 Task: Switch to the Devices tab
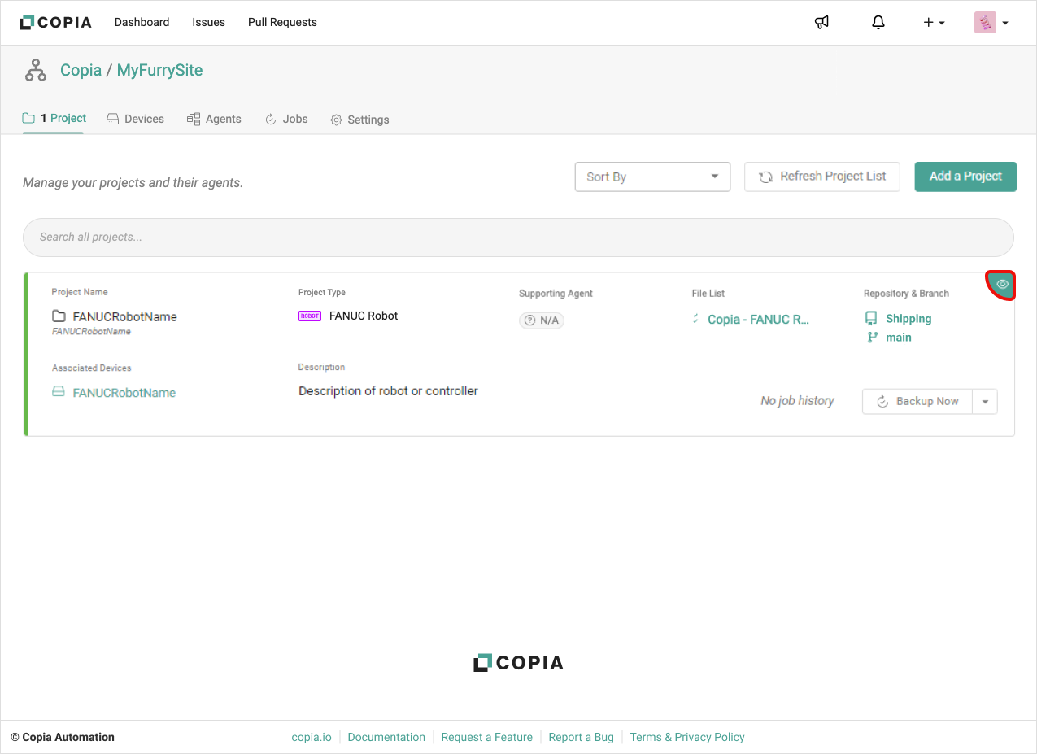coord(135,119)
